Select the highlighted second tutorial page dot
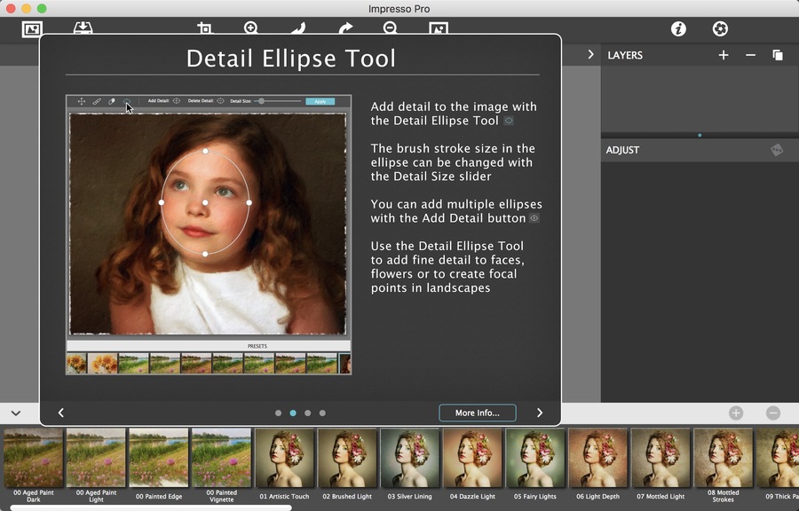This screenshot has height=511, width=799. pyautogui.click(x=293, y=413)
